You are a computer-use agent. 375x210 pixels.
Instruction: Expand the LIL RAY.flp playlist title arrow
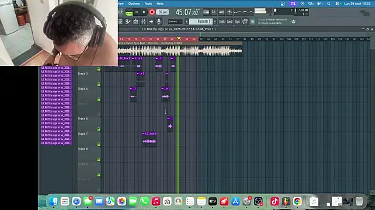[216, 29]
